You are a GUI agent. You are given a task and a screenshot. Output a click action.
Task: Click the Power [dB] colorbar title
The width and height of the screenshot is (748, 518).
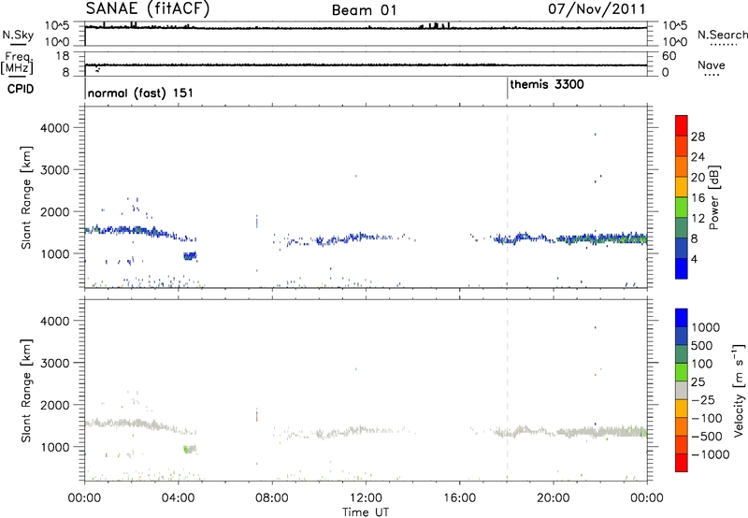tap(713, 197)
